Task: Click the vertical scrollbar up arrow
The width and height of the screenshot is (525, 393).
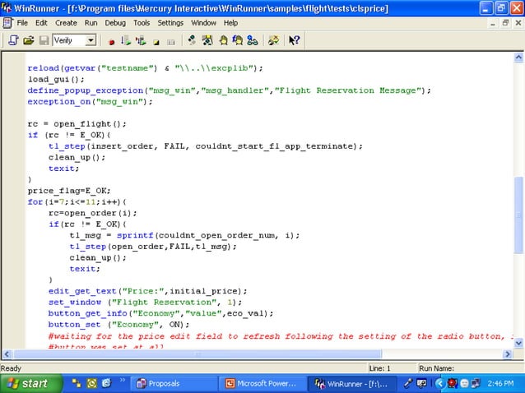Action: point(518,58)
